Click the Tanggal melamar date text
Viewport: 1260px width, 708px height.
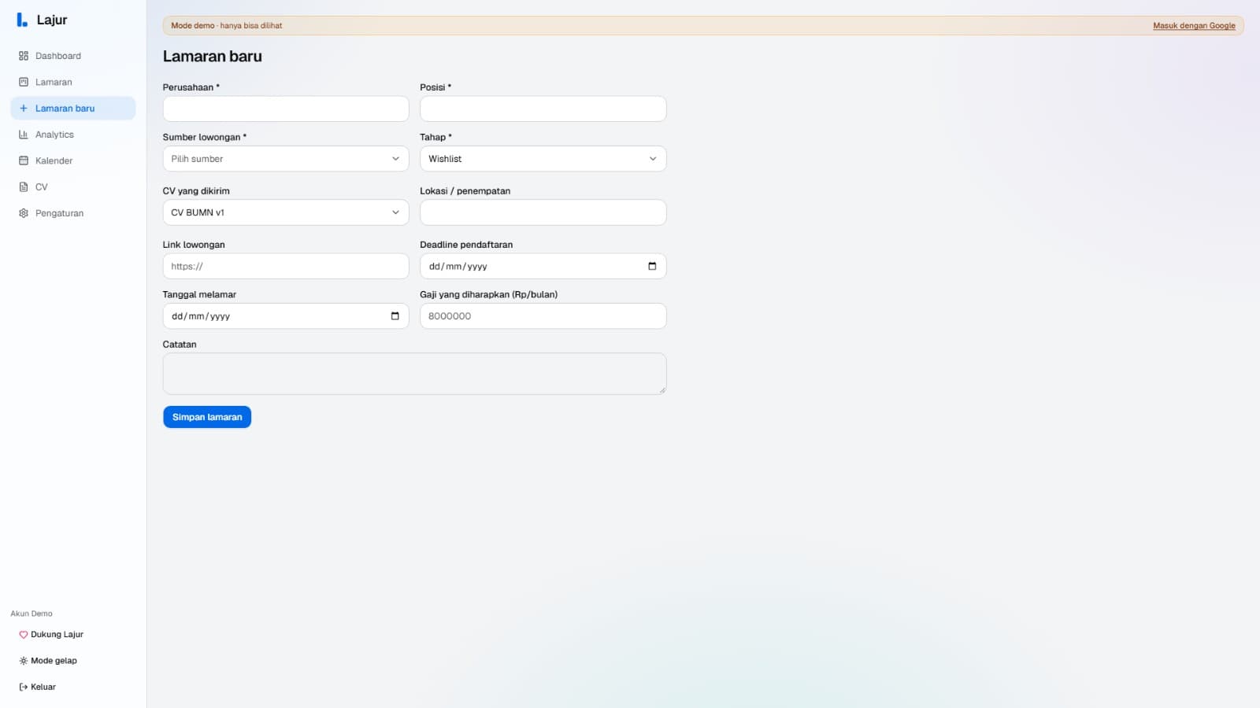click(x=201, y=316)
